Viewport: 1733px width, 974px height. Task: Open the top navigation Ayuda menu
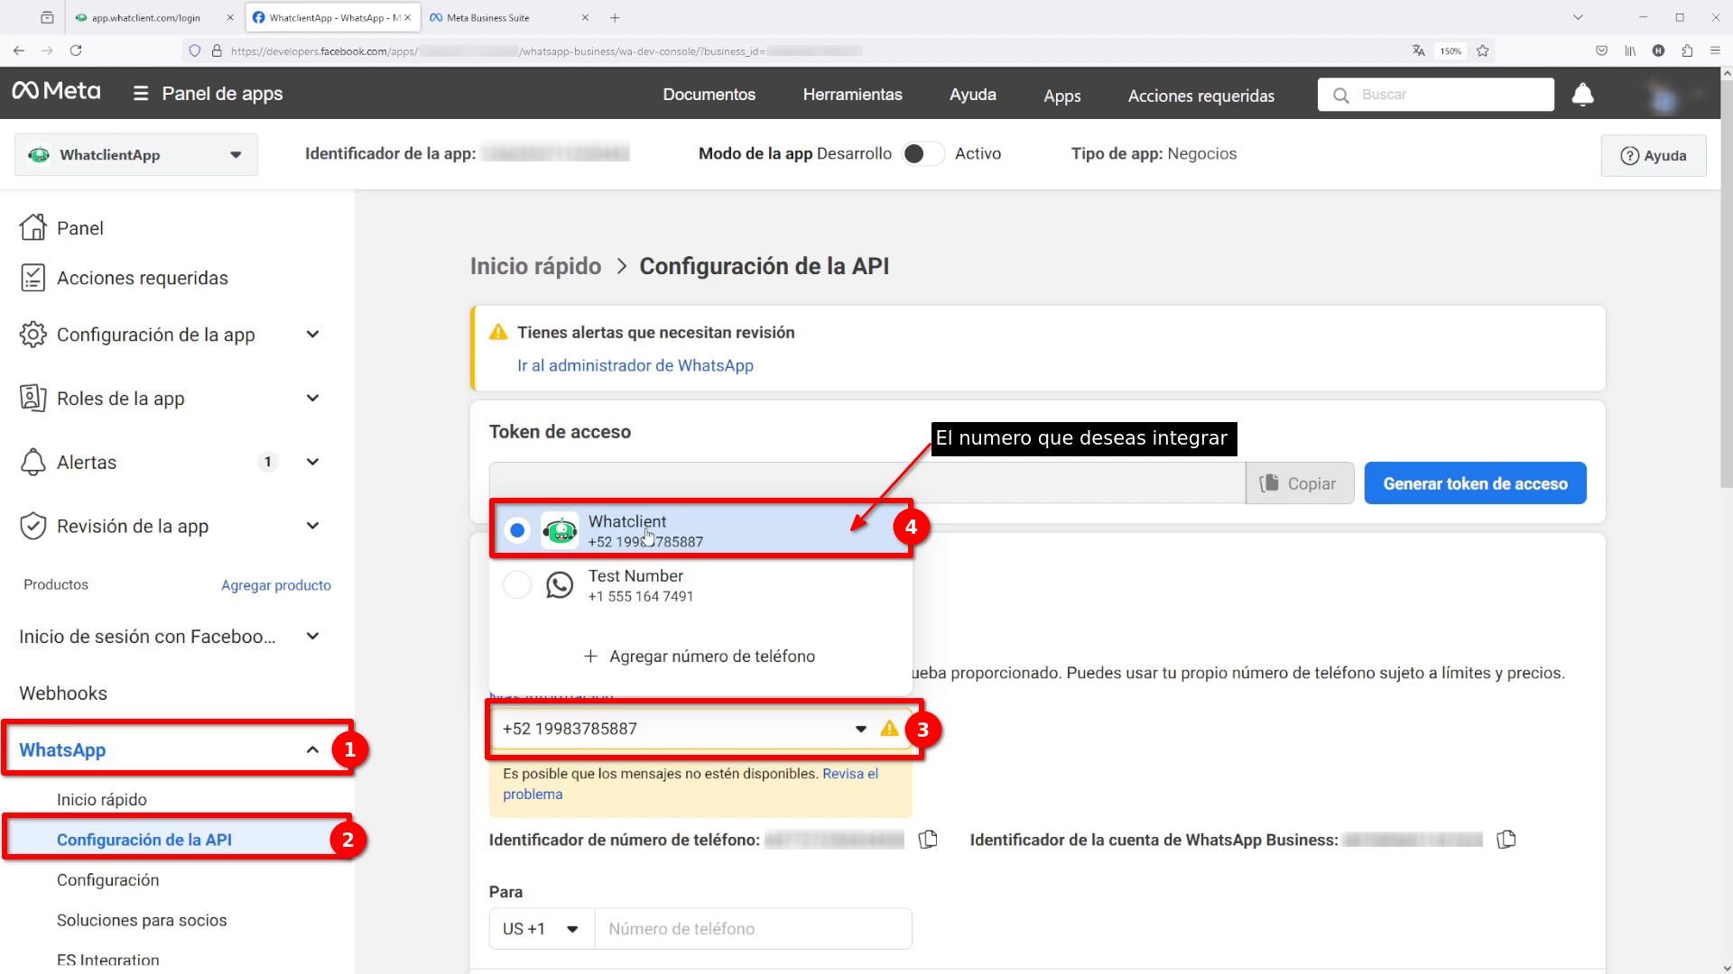[972, 95]
